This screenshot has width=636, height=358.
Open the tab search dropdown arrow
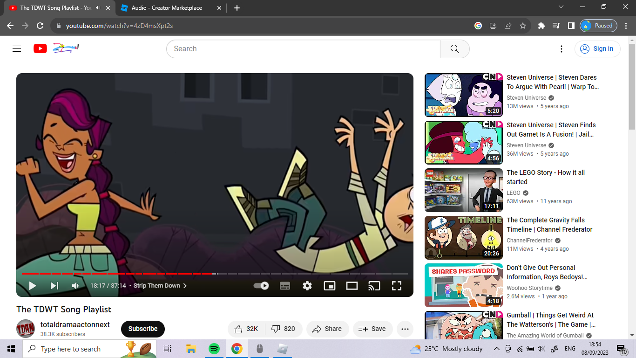[561, 7]
